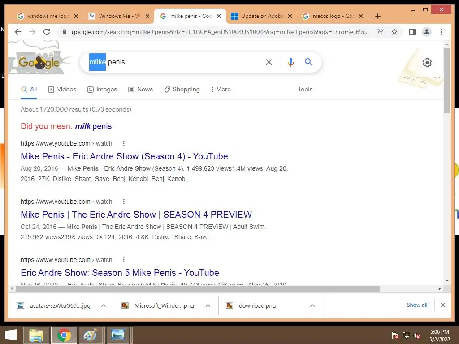Open the Chrome side panel
Image resolution: width=459 pixels, height=344 pixels.
coord(412,32)
